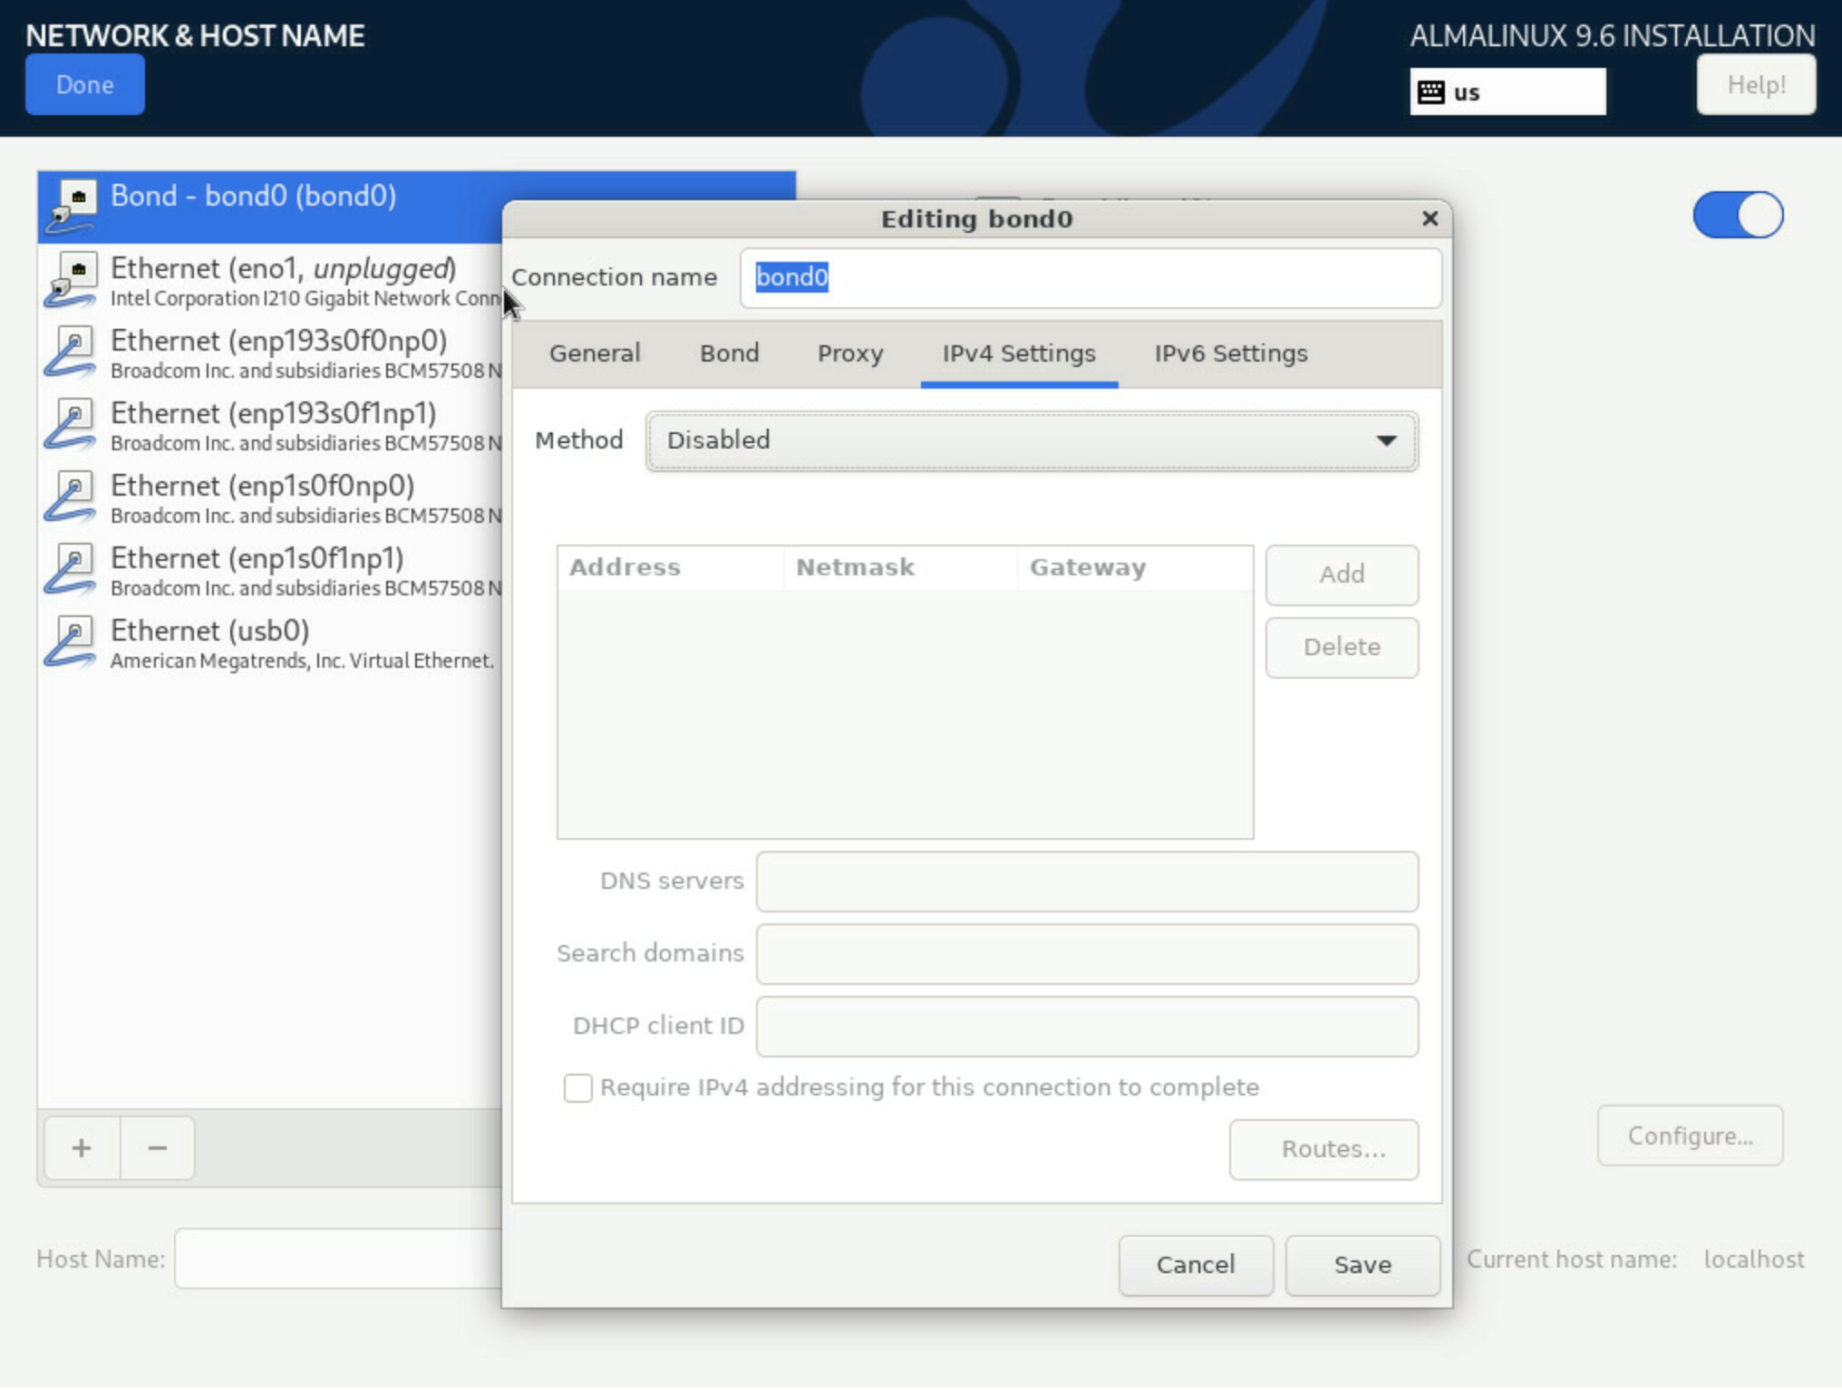Viewport: 1842px width, 1390px height.
Task: Click the minus icon to remove device
Action: [x=158, y=1150]
